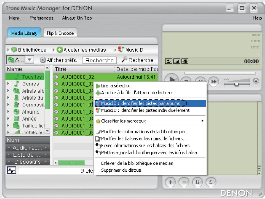Click the Tailles fichier icon
This screenshot has height=199, width=265.
pyautogui.click(x=16, y=125)
